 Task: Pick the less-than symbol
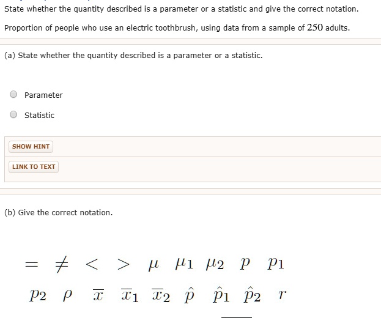coord(91,265)
